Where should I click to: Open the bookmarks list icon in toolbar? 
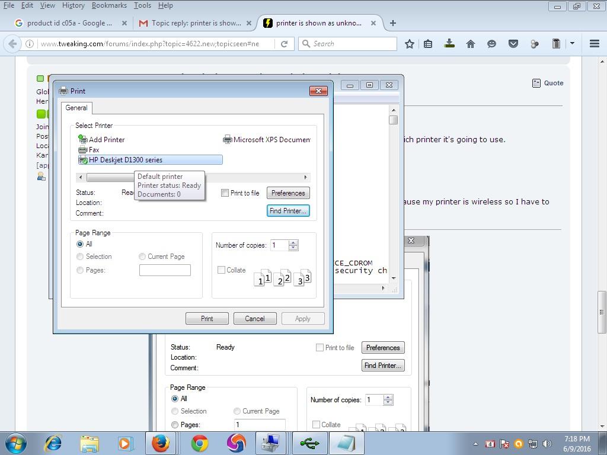(x=428, y=44)
